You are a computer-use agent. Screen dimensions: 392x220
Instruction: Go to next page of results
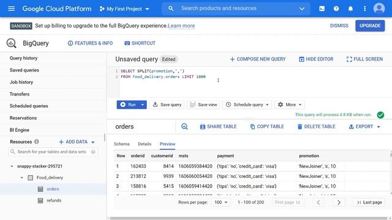tap(339, 202)
